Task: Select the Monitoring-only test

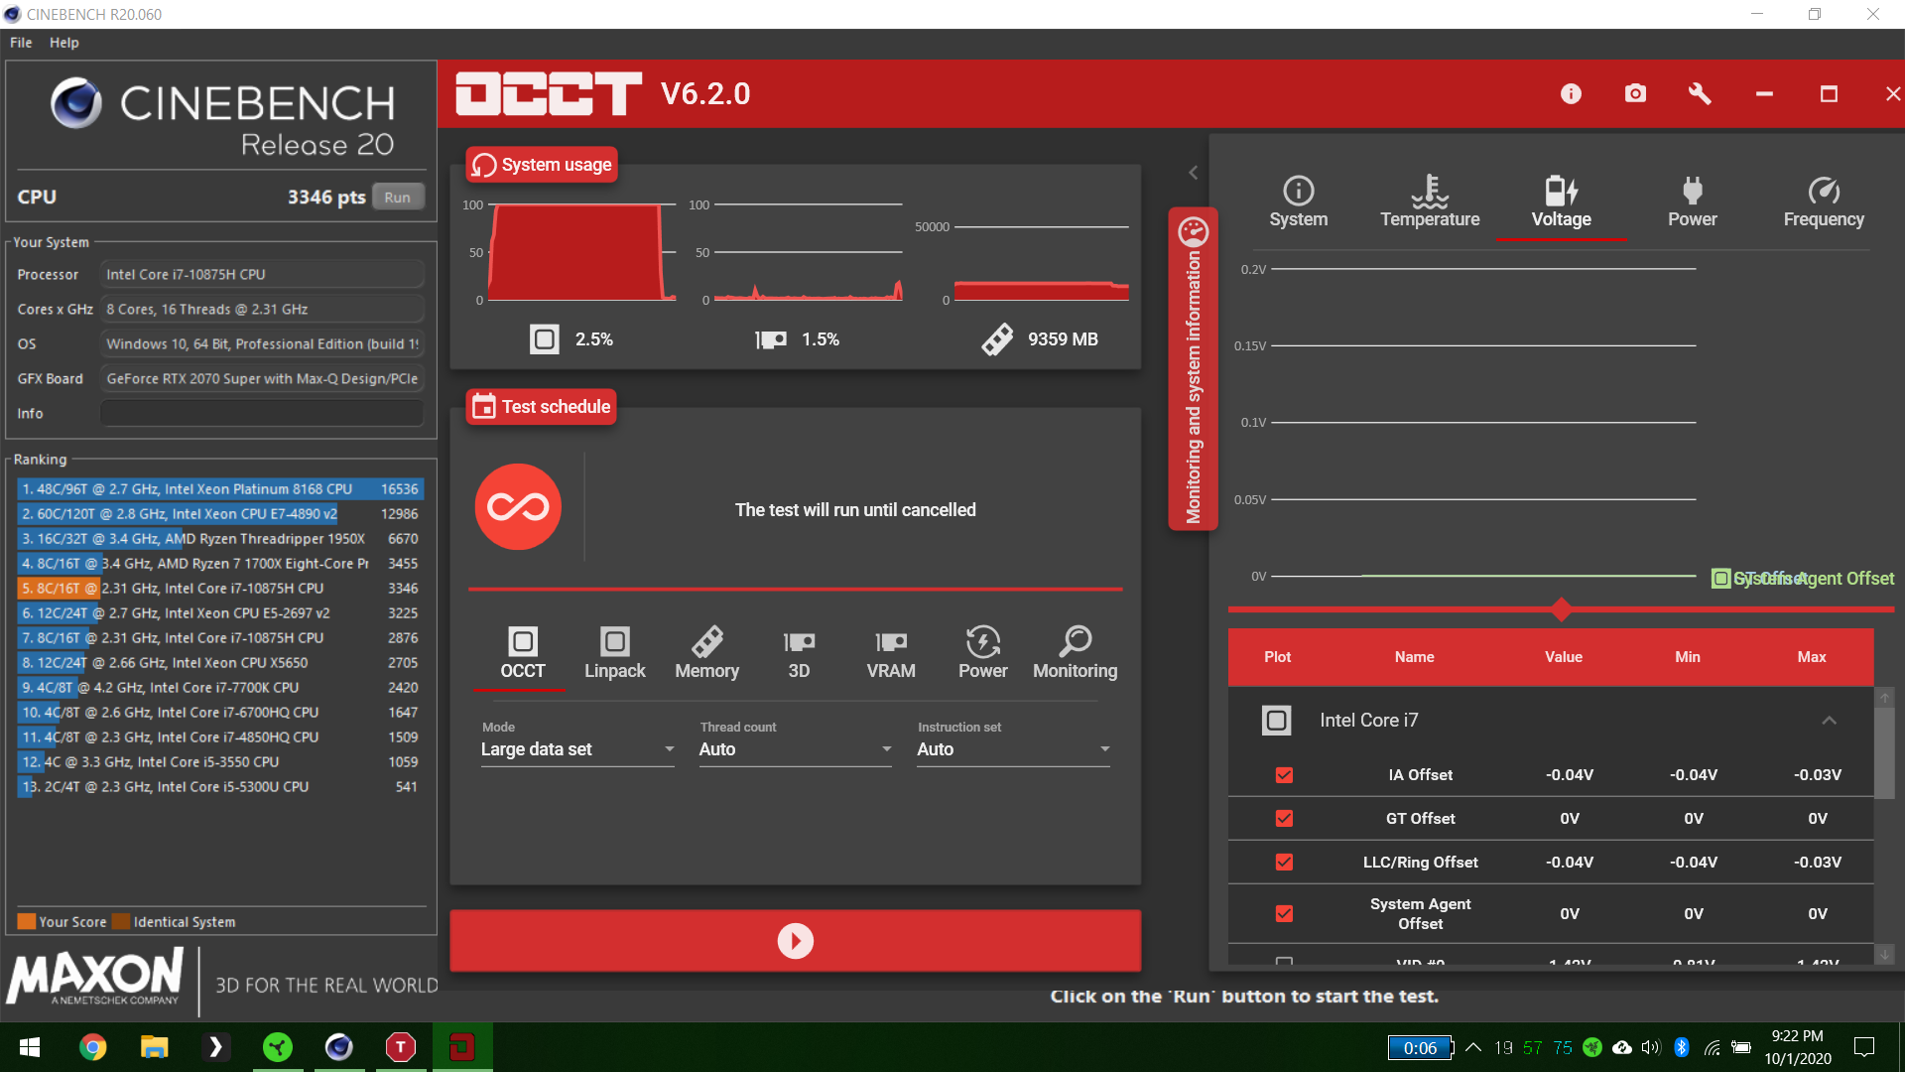Action: [1076, 653]
